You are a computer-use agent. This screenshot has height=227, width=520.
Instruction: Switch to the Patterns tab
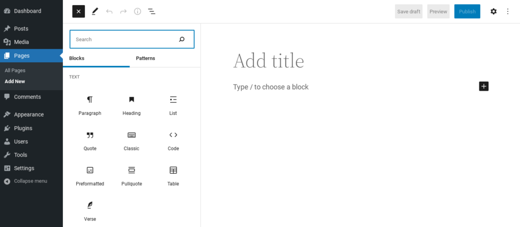[x=145, y=58]
